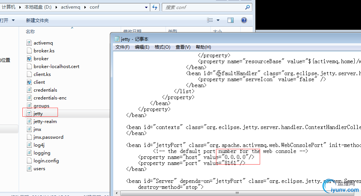
Task: Open Explorer help via question mark icon
Action: pos(244,20)
